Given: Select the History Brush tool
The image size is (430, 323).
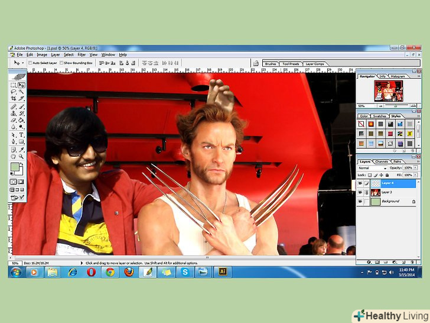Looking at the screenshot, I should [x=21, y=114].
